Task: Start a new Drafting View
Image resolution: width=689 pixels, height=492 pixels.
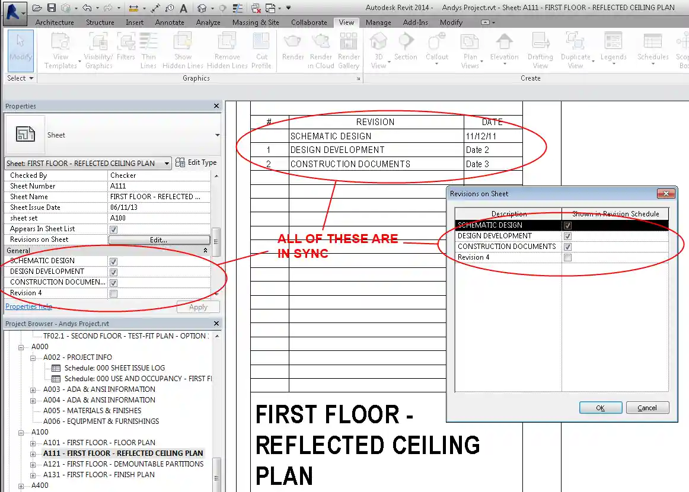Action: tap(540, 50)
